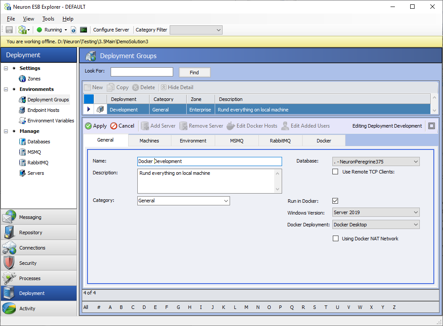The image size is (443, 326).
Task: Click Hide Detail in the list toolbar
Action: (177, 87)
